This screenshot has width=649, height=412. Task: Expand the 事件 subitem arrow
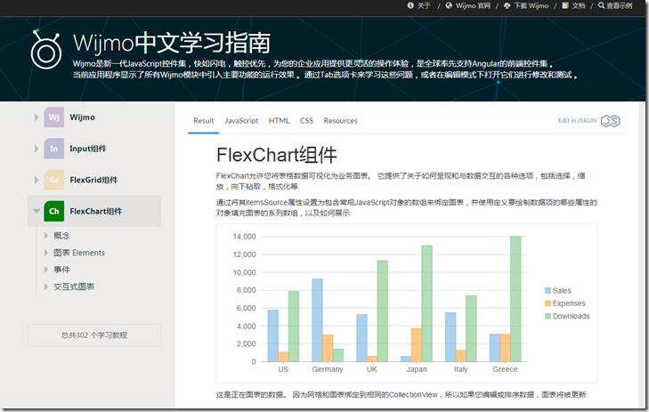click(46, 270)
